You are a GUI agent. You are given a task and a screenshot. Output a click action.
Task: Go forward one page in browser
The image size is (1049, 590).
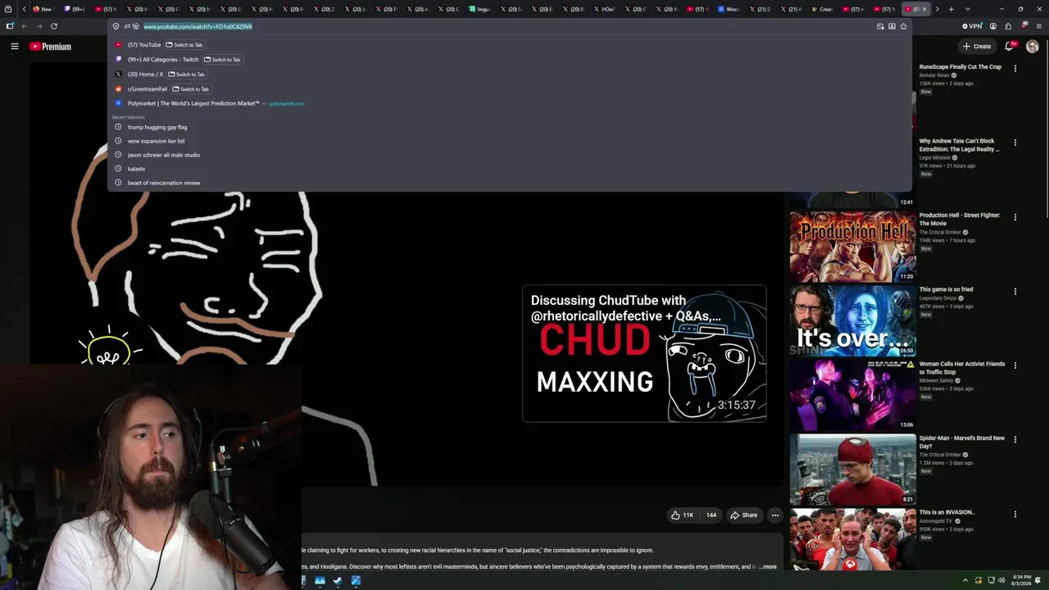39,26
